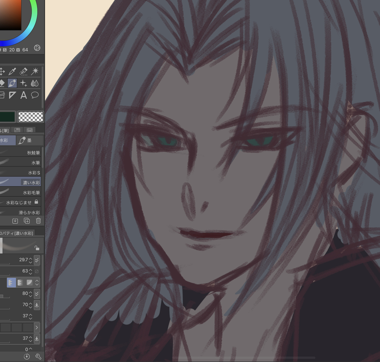The height and width of the screenshot is (362, 380).
Task: Select the second blending mode icon
Action: (x=20, y=283)
